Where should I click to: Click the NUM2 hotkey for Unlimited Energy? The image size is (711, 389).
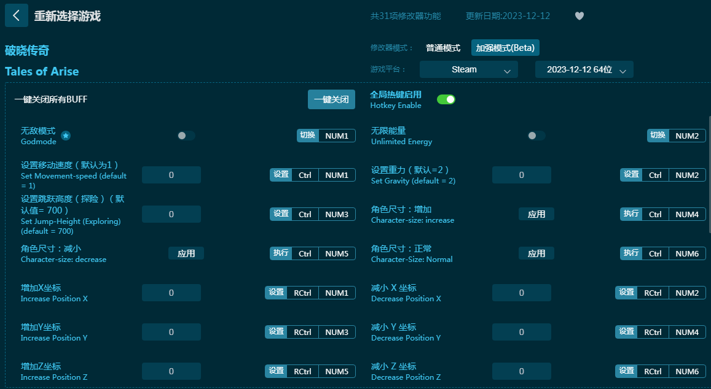pyautogui.click(x=687, y=136)
